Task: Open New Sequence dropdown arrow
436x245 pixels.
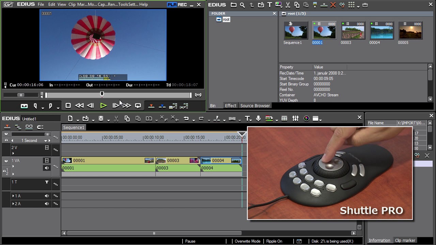Action: [78, 120]
